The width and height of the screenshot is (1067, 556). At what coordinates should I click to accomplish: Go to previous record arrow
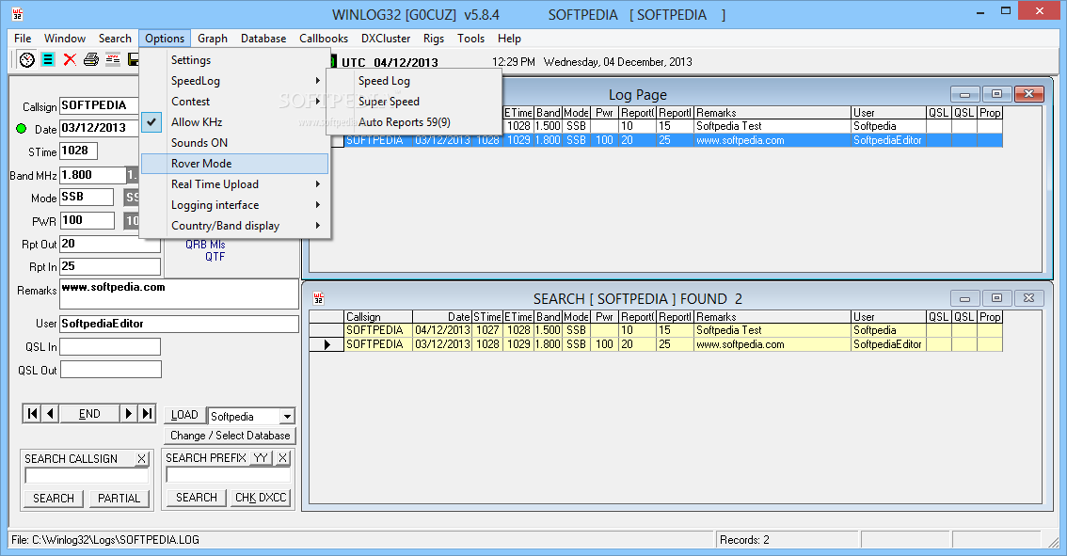(51, 414)
